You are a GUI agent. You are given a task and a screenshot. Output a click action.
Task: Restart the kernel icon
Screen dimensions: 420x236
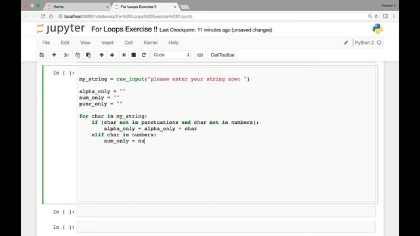(144, 55)
